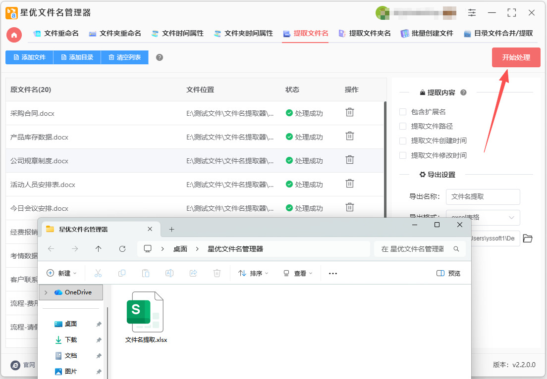The width and height of the screenshot is (547, 379).
Task: Open the settings sliders icon in title bar
Action: point(472,13)
